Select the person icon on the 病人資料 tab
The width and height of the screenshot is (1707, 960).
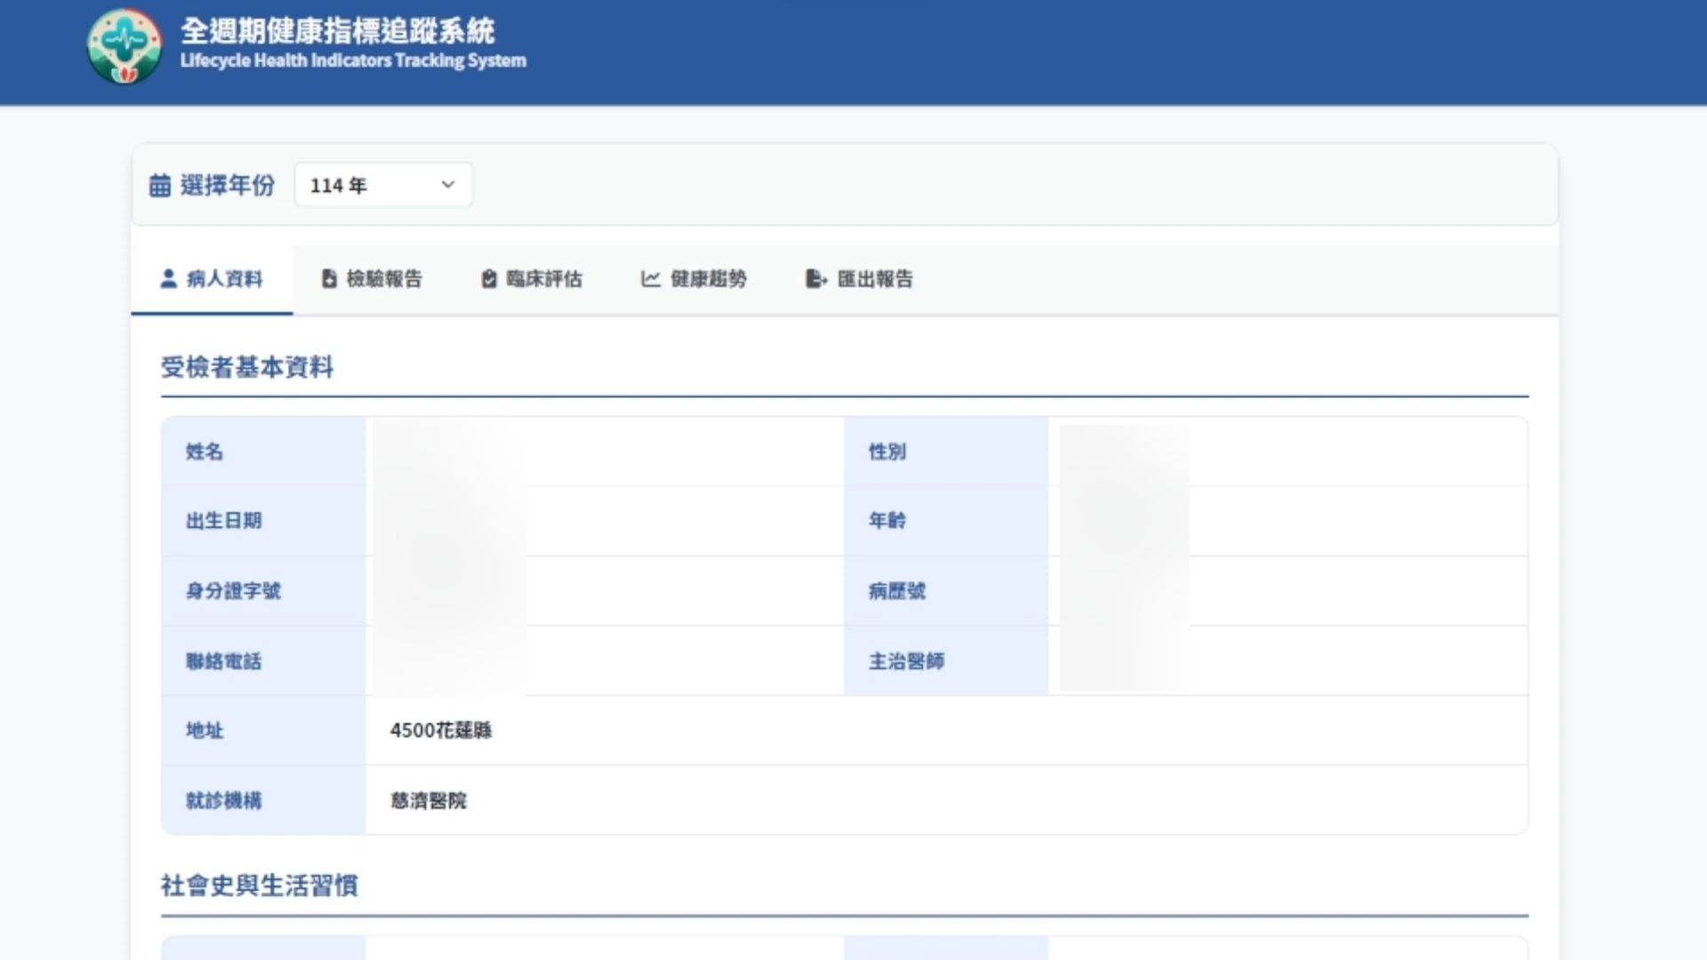(167, 278)
